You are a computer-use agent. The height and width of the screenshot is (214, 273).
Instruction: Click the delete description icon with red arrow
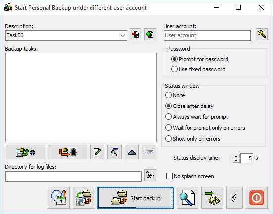pos(136,34)
